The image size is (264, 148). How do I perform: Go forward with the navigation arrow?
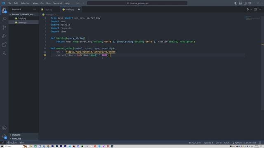click(83, 3)
